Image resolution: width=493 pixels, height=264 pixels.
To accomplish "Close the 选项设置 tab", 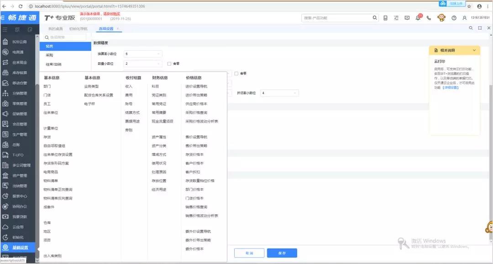I will pyautogui.click(x=118, y=29).
